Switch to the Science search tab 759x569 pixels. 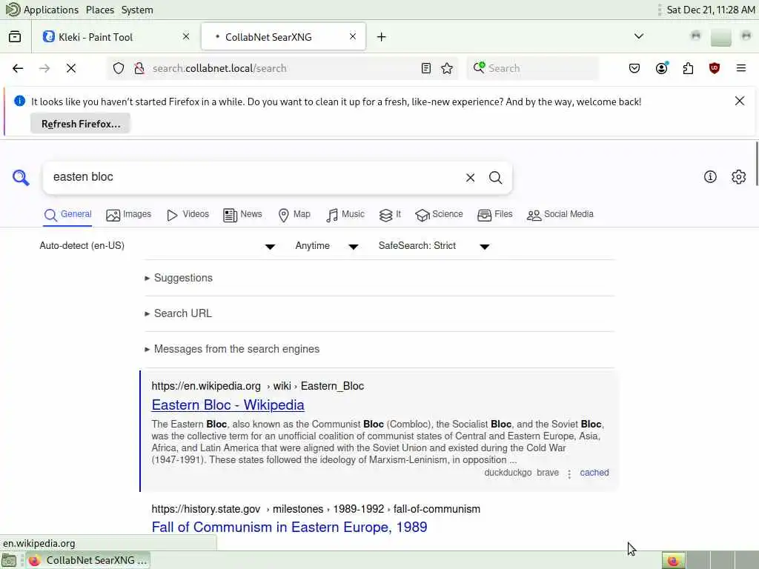pos(439,214)
